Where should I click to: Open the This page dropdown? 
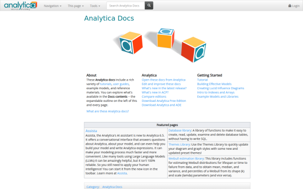76,6
